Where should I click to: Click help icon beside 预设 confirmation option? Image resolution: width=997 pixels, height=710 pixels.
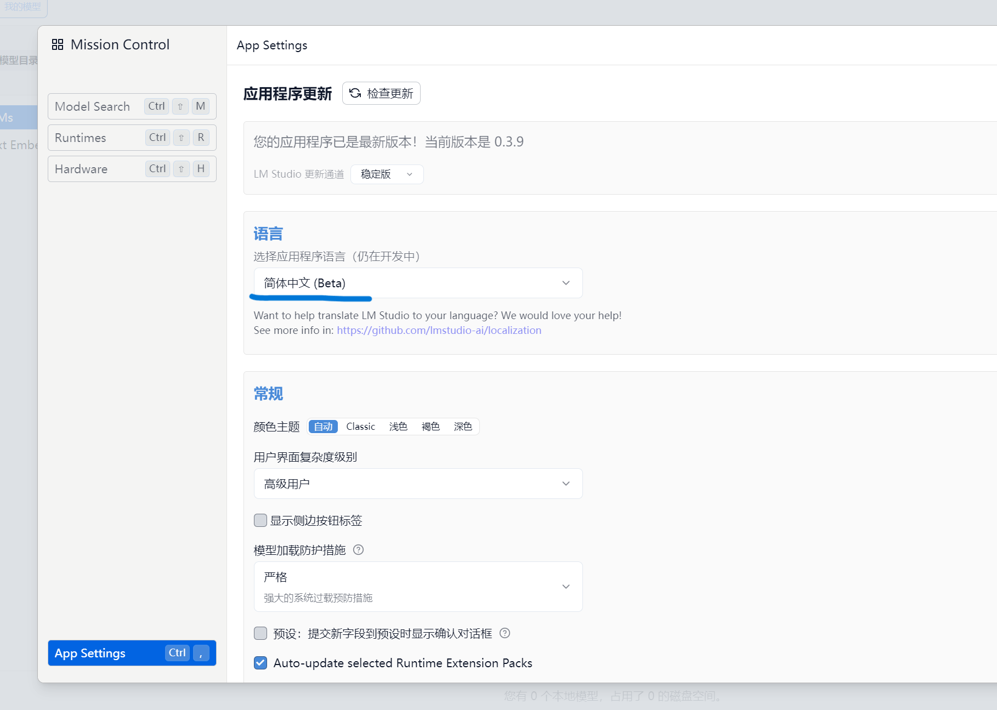tap(505, 633)
